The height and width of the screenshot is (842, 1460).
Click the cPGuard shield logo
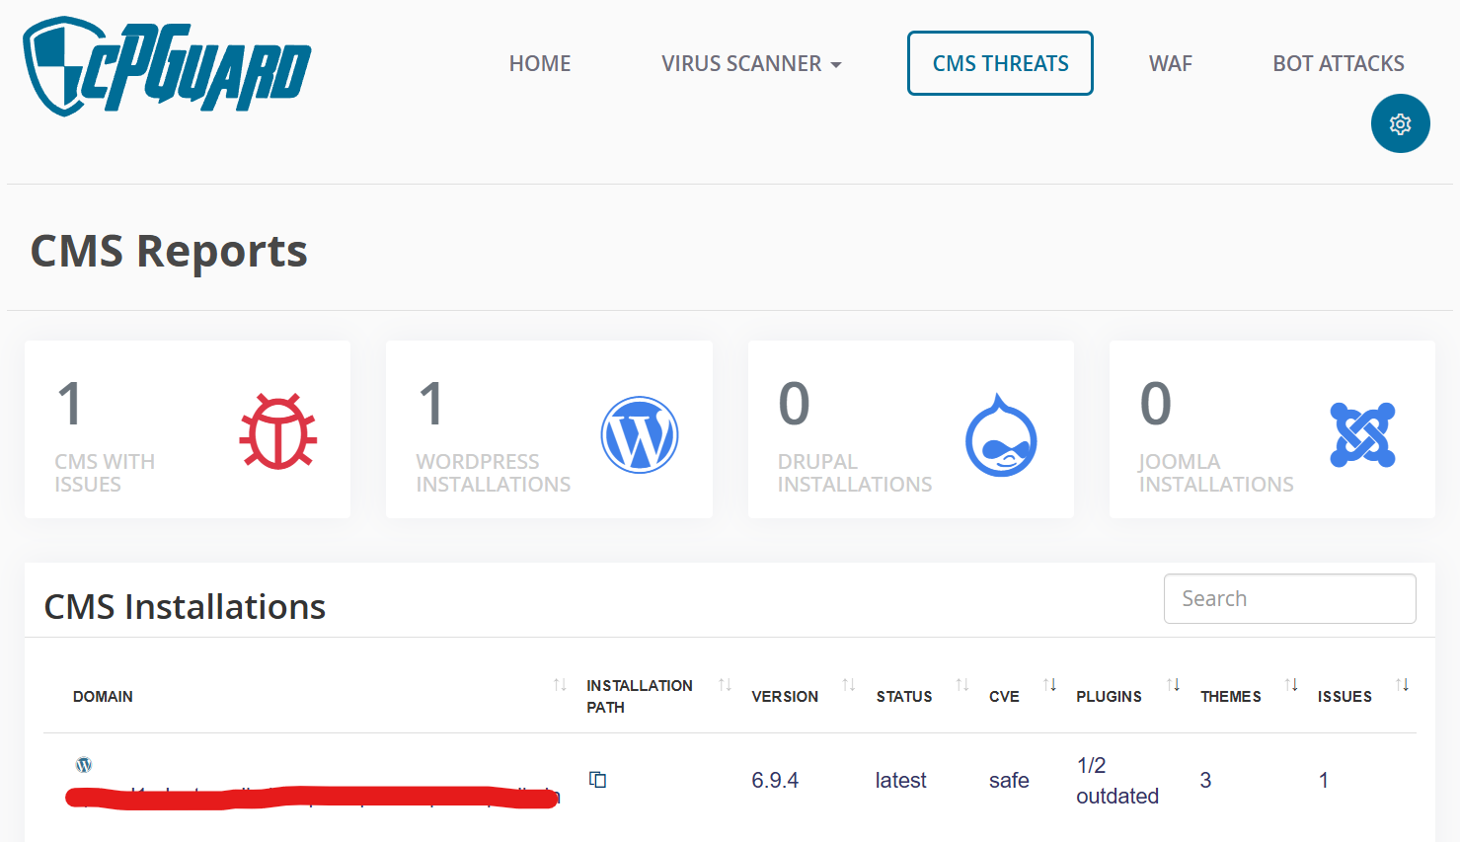[167, 66]
